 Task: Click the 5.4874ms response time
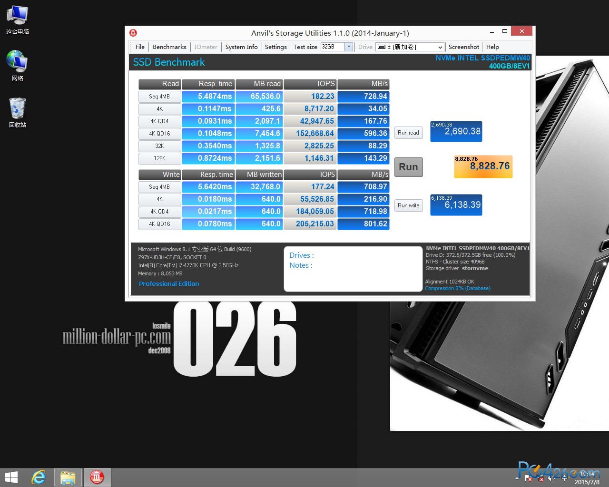pyautogui.click(x=208, y=97)
